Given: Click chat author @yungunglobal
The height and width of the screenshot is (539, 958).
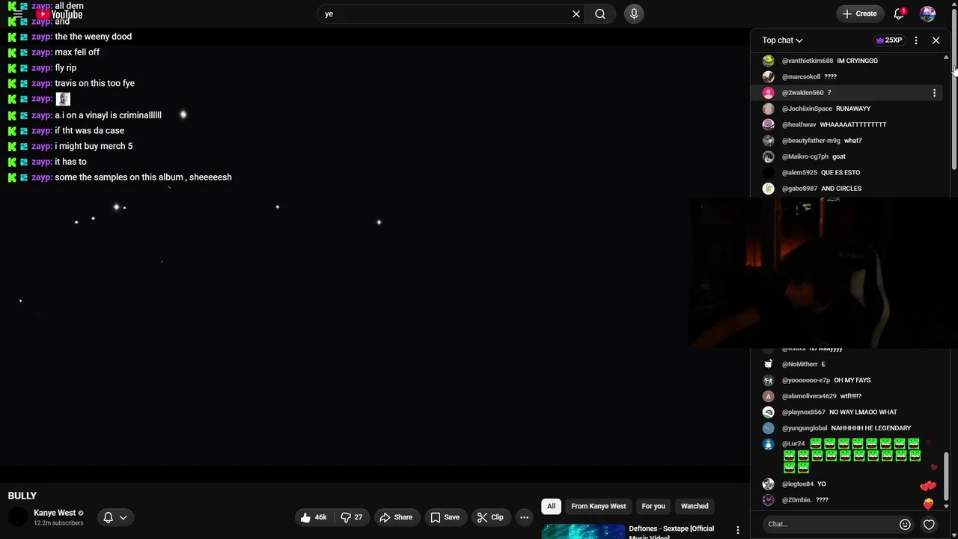Looking at the screenshot, I should coord(805,428).
